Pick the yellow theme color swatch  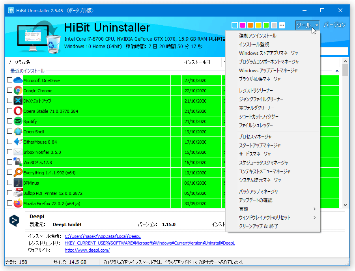tap(258, 25)
